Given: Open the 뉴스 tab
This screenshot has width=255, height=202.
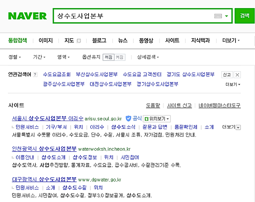Looking at the screenshot, I should coord(123,40).
